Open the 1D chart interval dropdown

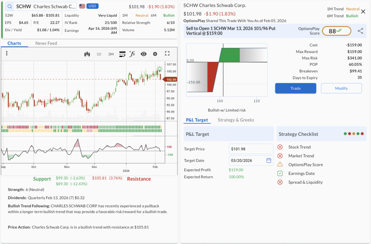pyautogui.click(x=99, y=54)
